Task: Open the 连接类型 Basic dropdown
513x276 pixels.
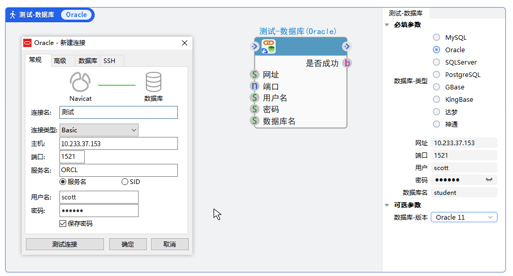Action: (99, 130)
